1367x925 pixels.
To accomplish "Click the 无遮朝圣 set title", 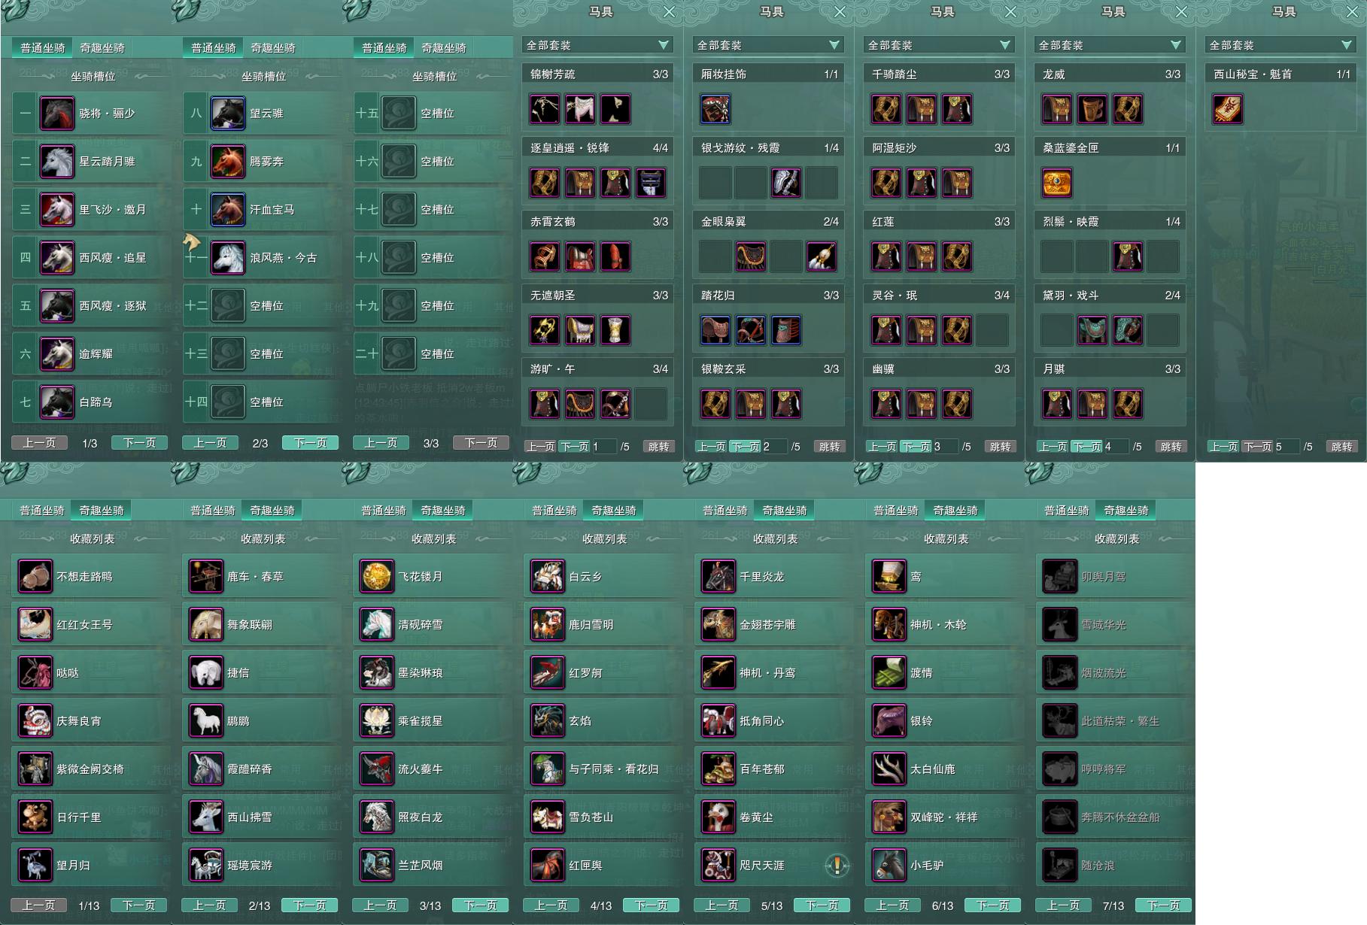I will [553, 296].
